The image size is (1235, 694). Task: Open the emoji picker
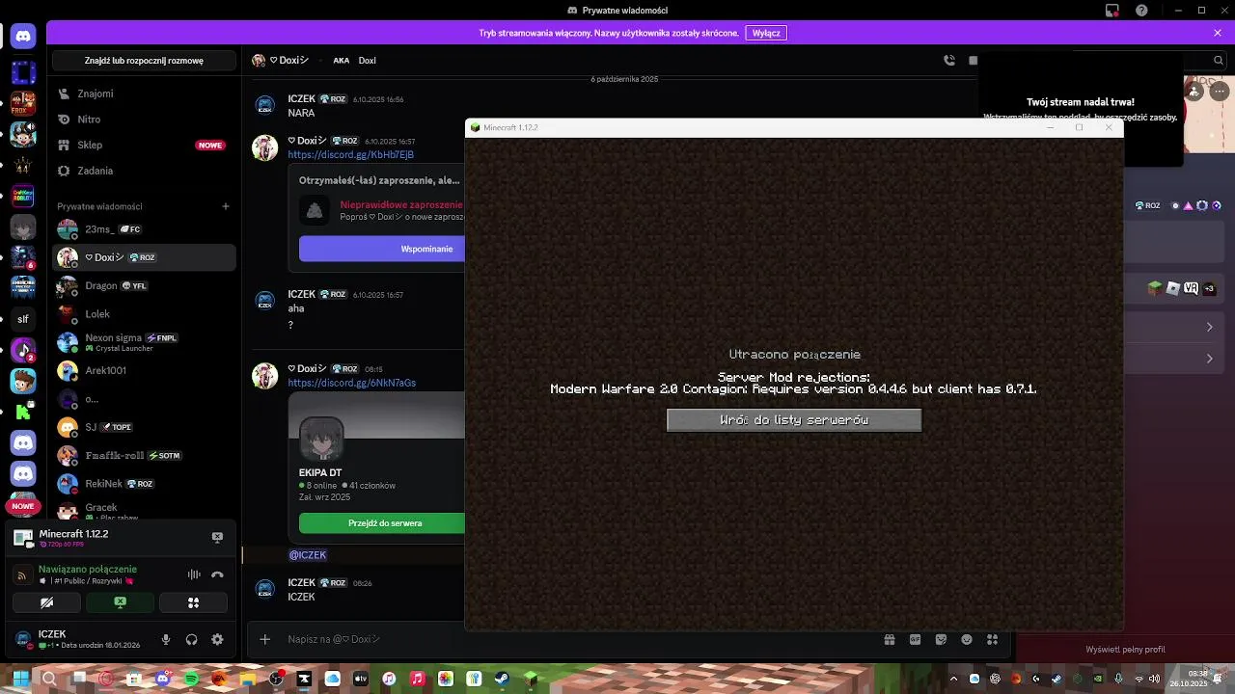967,639
